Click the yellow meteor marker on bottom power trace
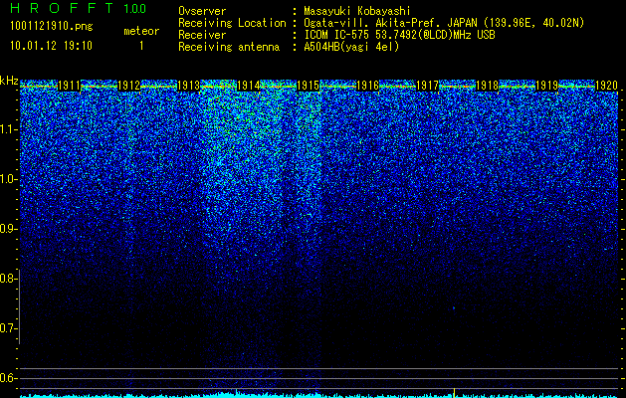 [455, 392]
